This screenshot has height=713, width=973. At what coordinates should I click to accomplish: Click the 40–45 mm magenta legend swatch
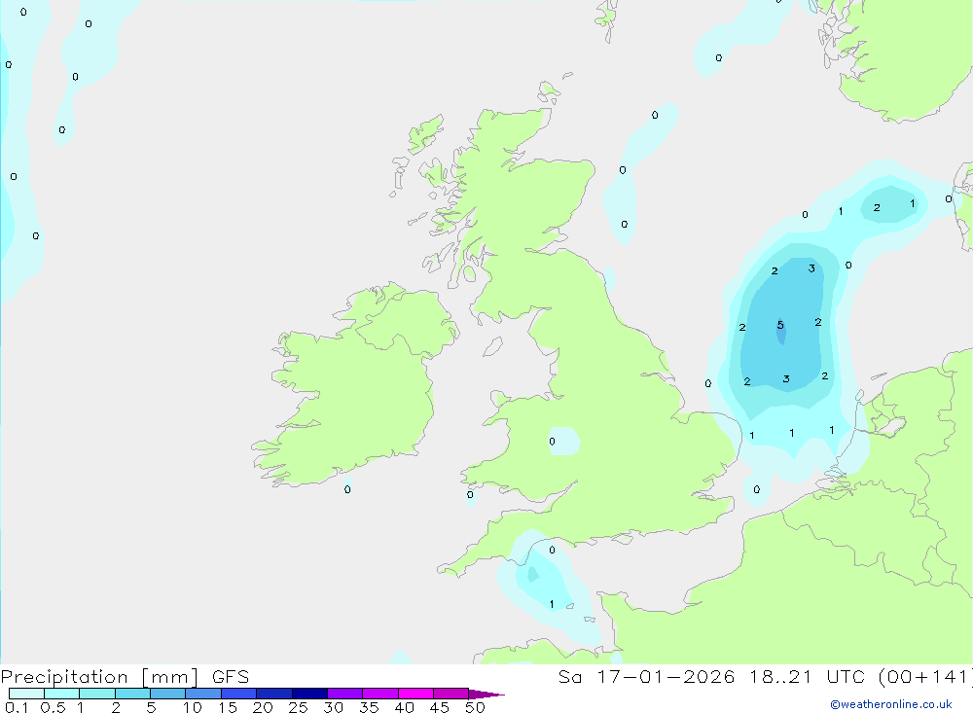click(415, 694)
